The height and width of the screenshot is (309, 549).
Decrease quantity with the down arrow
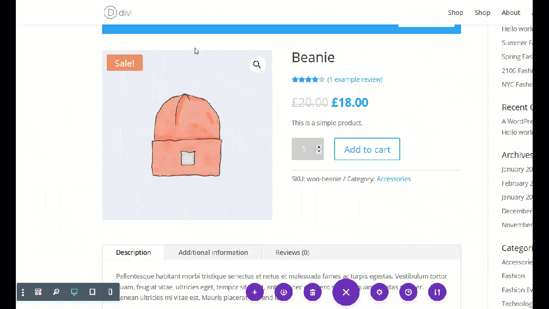[319, 151]
